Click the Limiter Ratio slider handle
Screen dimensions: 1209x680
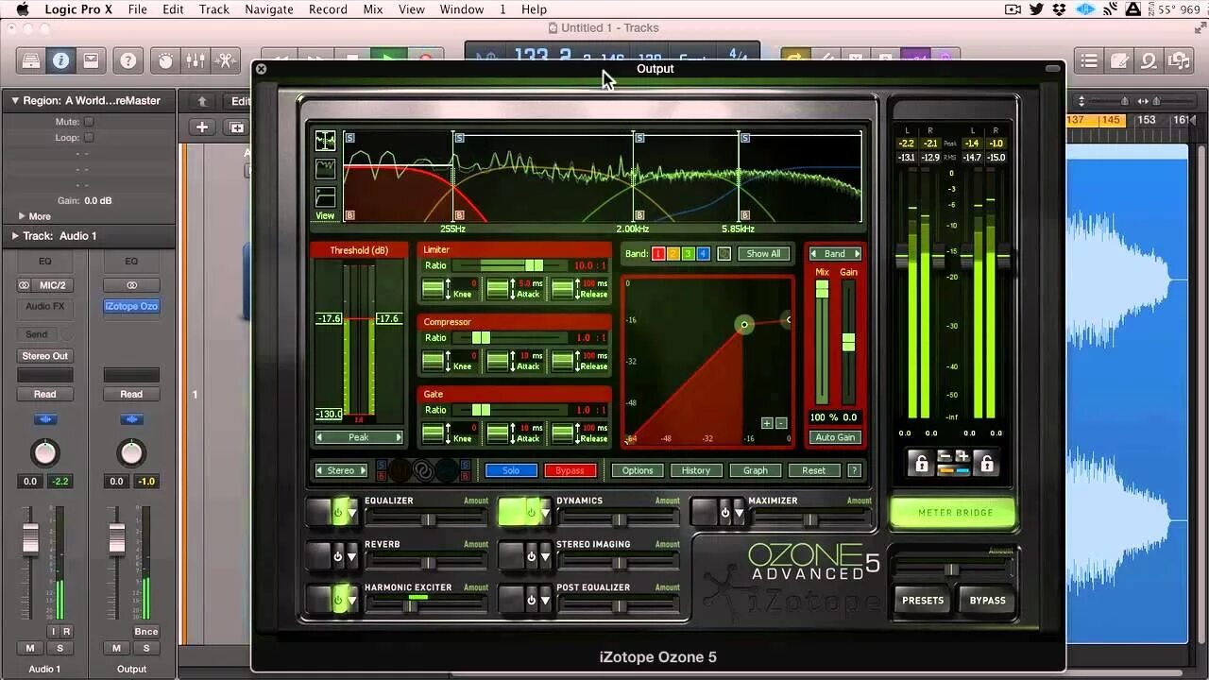coord(534,265)
